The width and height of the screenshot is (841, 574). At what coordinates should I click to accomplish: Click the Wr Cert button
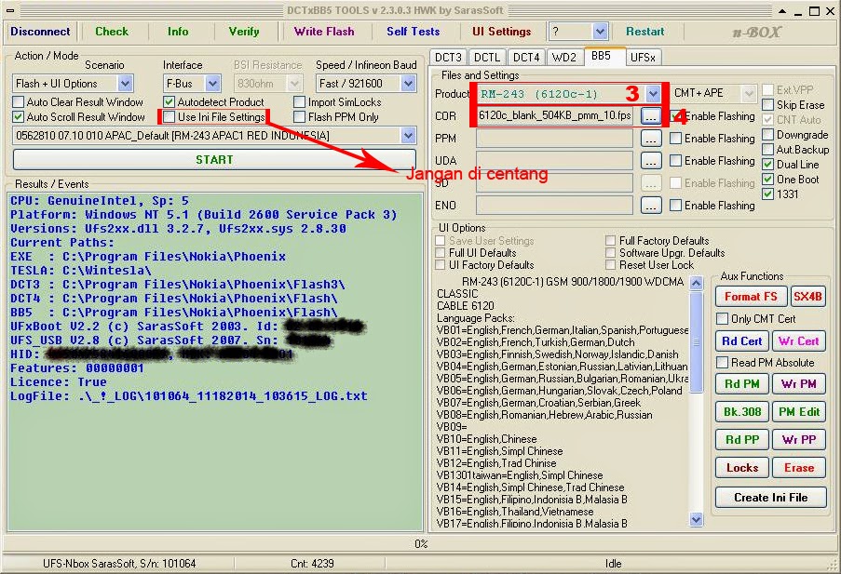coord(799,340)
